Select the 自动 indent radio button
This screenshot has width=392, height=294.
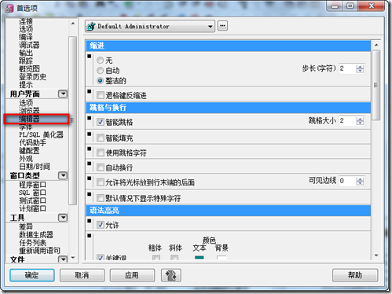[100, 70]
